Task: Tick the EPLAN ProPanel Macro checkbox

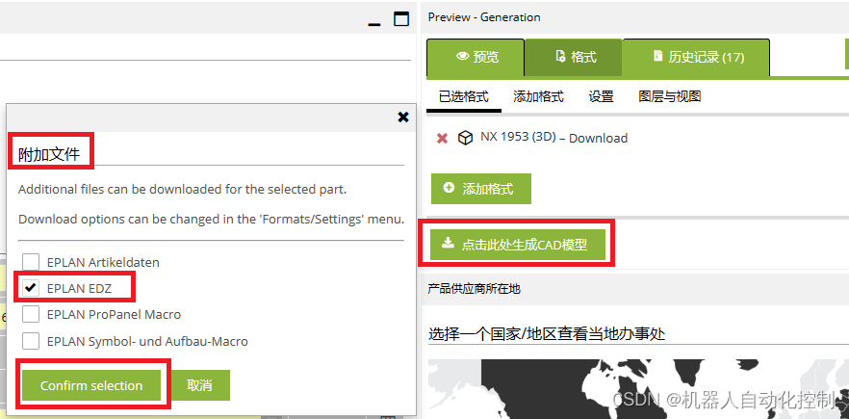Action: coord(31,314)
